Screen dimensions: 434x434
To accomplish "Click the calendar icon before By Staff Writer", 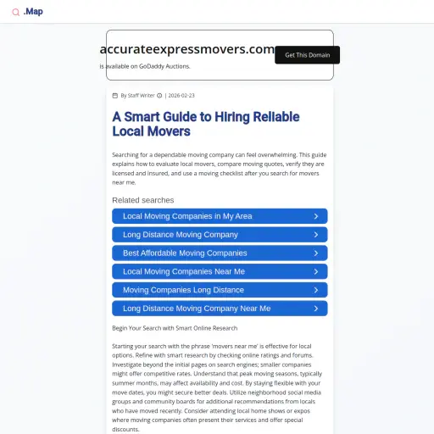I will (x=115, y=96).
